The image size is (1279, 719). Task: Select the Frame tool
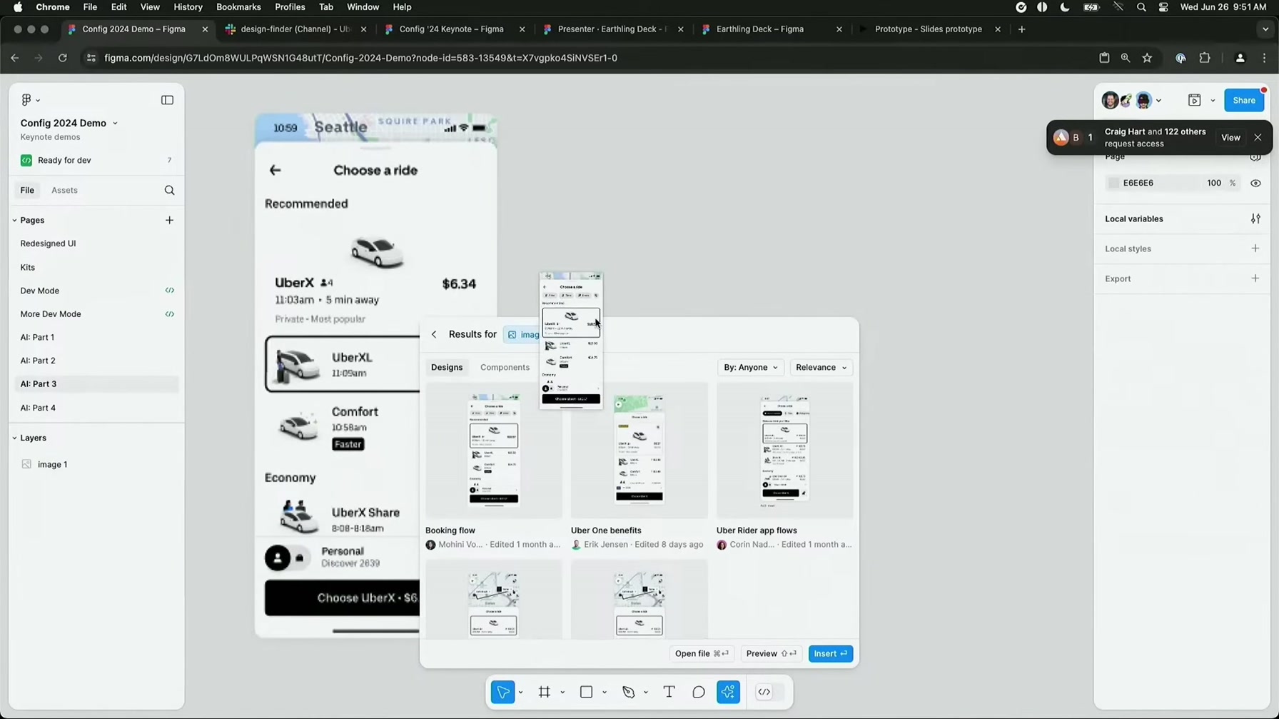545,692
